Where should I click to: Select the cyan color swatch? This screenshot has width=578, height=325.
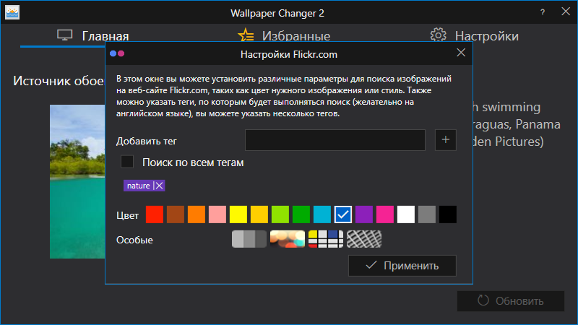322,214
